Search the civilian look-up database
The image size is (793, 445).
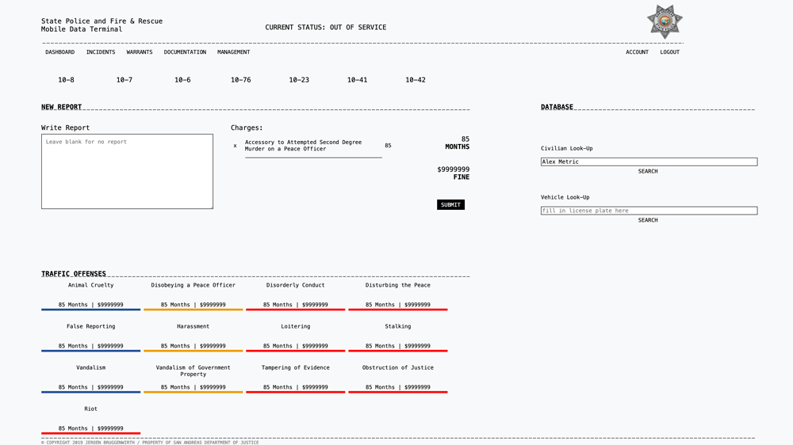tap(648, 171)
